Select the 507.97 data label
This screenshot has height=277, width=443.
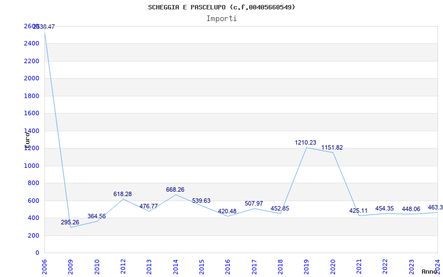(x=254, y=204)
